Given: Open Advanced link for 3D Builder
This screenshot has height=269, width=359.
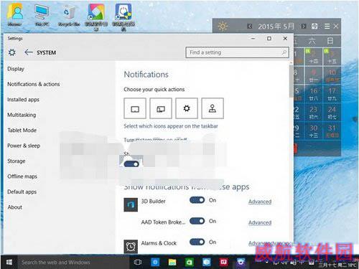Looking at the screenshot, I should (260, 202).
